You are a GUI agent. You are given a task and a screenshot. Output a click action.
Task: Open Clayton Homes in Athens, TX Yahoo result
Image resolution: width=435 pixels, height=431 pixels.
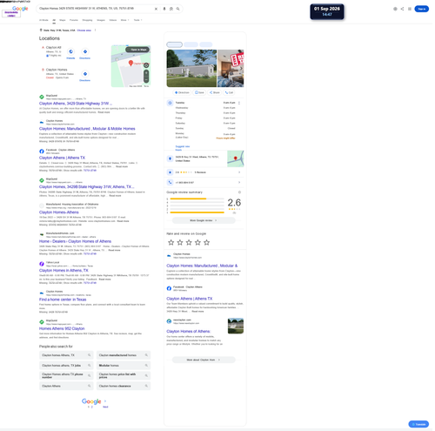pyautogui.click(x=64, y=271)
